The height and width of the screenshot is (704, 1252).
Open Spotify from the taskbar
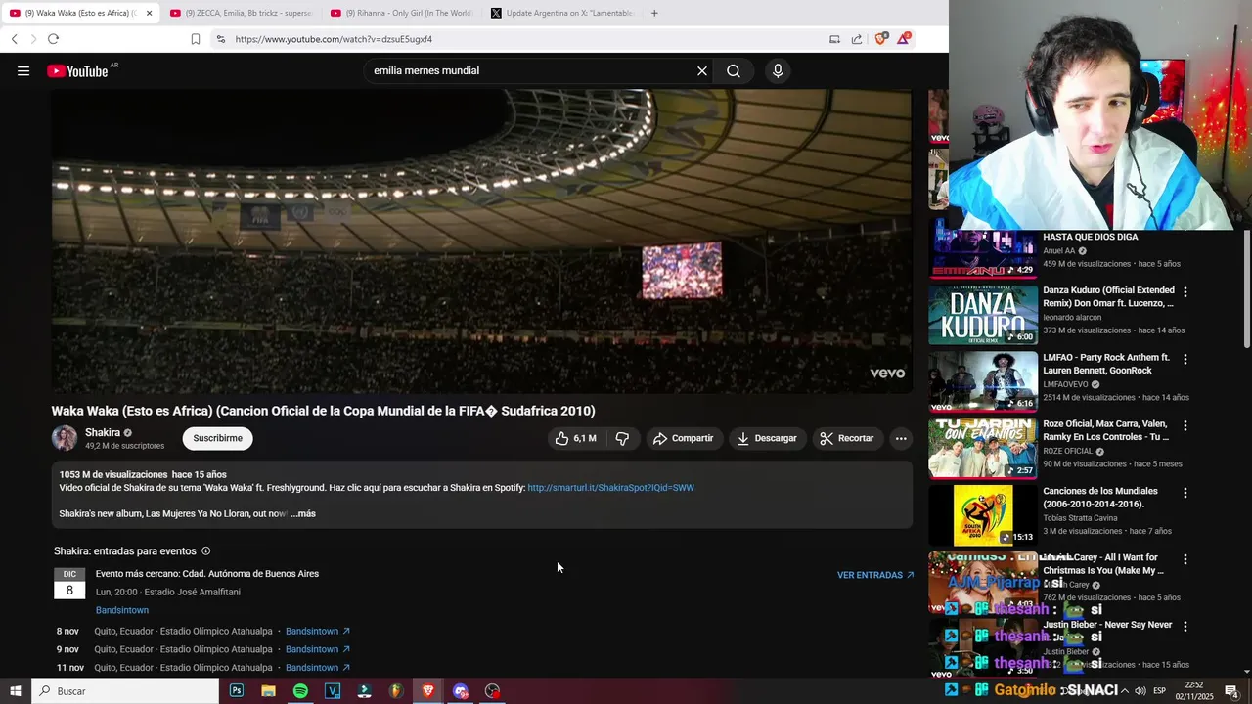pos(300,691)
